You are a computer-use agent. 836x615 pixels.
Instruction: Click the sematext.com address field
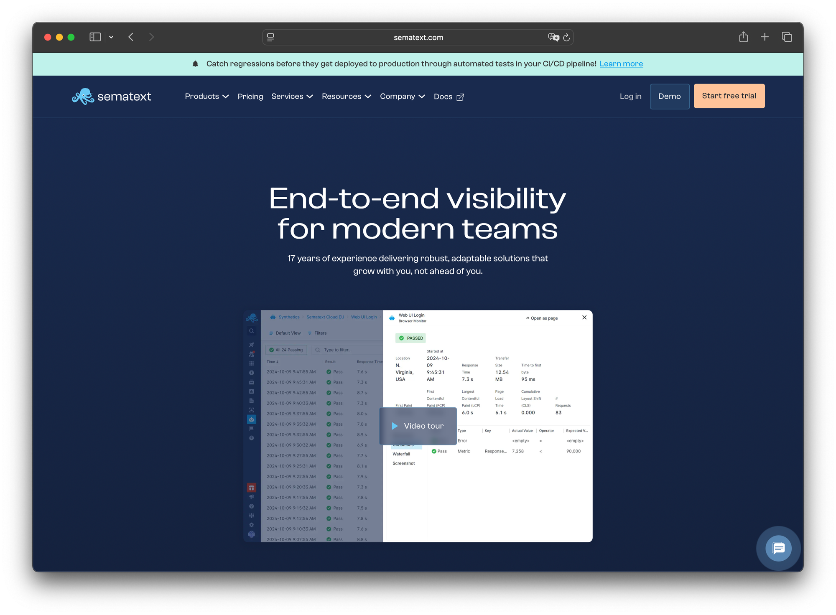(x=418, y=37)
